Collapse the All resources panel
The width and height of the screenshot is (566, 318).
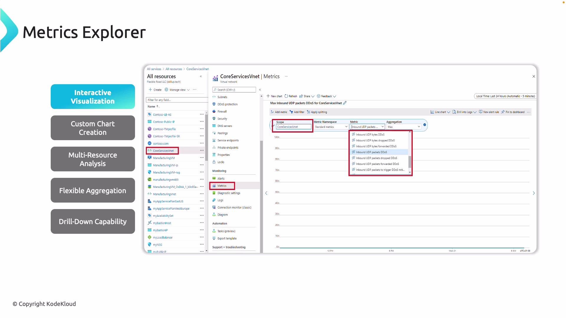pyautogui.click(x=201, y=77)
